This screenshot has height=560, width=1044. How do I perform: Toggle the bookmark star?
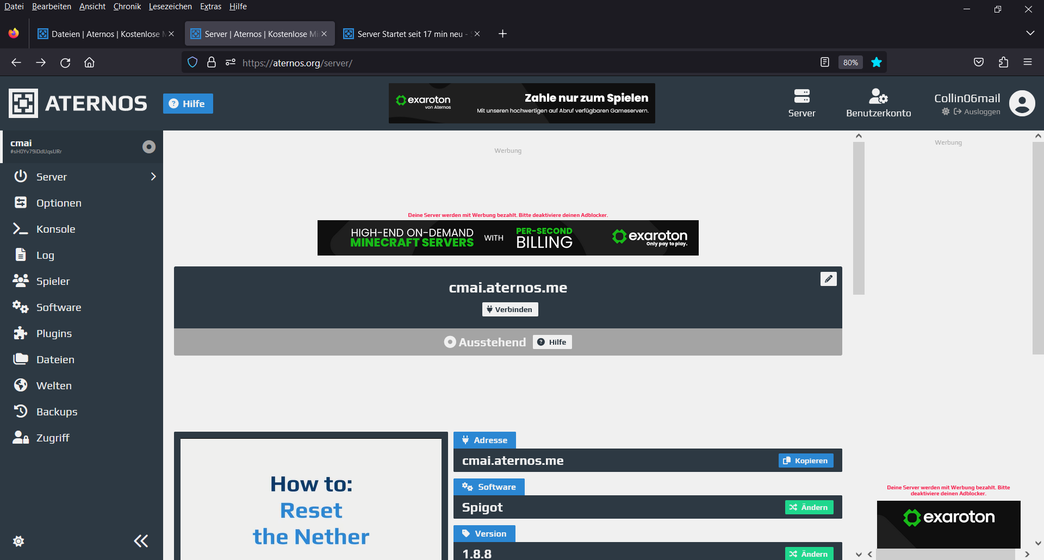[877, 63]
